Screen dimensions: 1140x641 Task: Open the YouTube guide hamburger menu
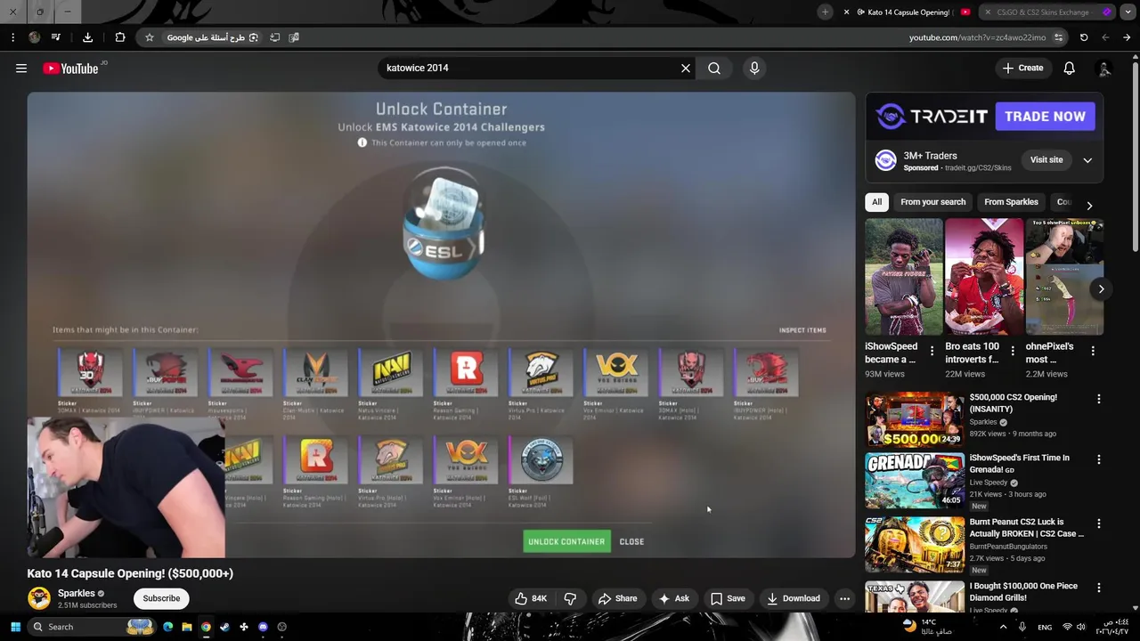(21, 68)
